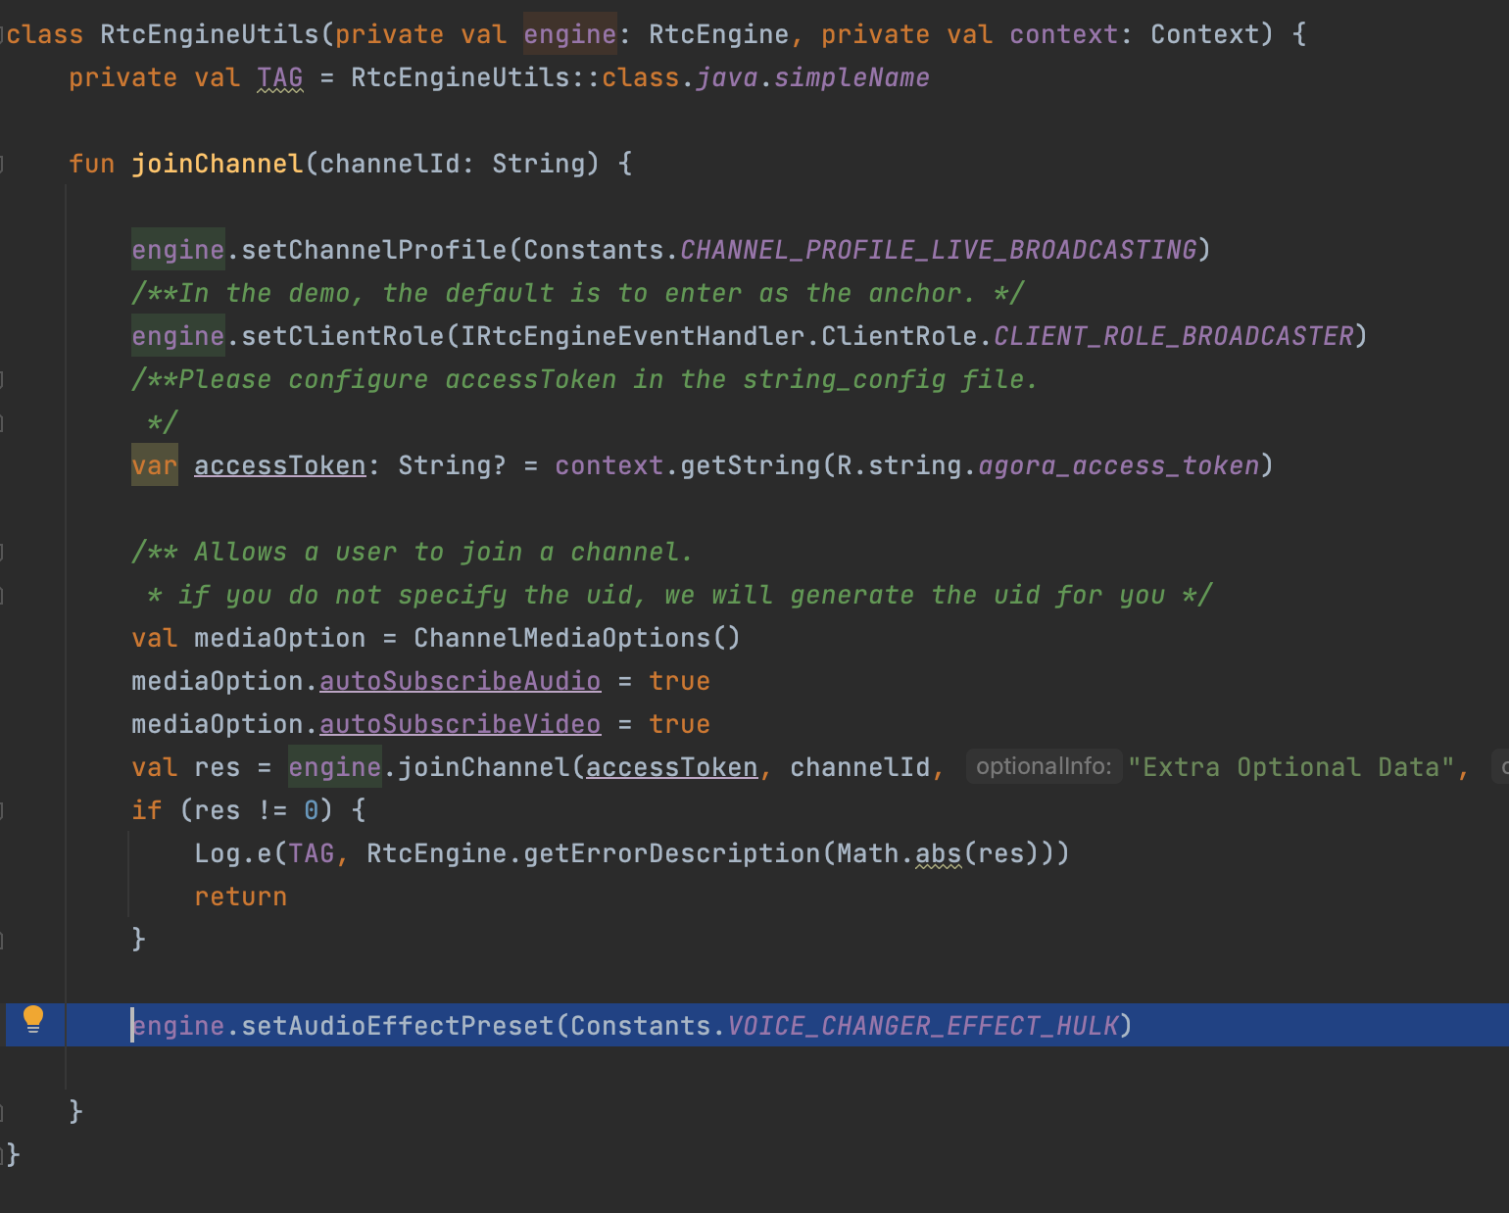Select the autoSubscribeVideo property
The image size is (1509, 1213).
(460, 724)
